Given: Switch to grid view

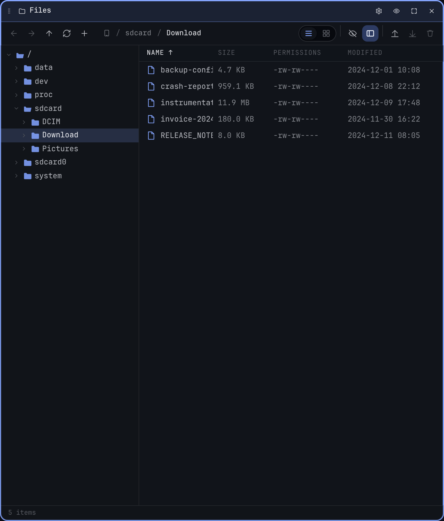Looking at the screenshot, I should coord(326,33).
